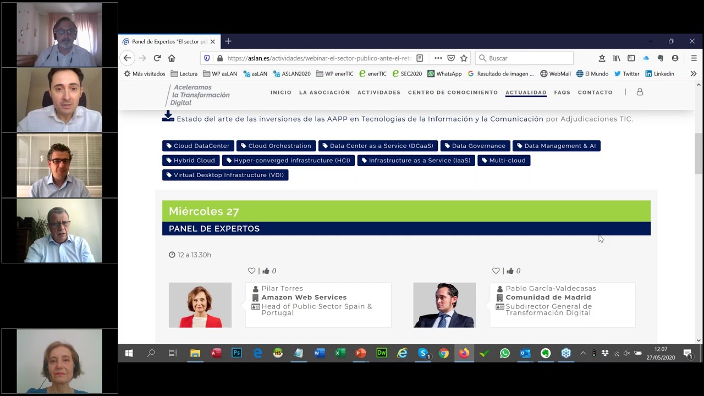Open CONTACTO menu item

pos(595,92)
